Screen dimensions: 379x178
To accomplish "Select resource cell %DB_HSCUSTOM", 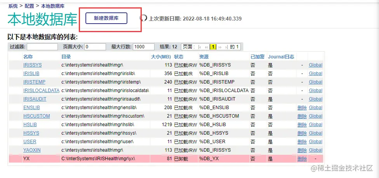I will 219,116.
